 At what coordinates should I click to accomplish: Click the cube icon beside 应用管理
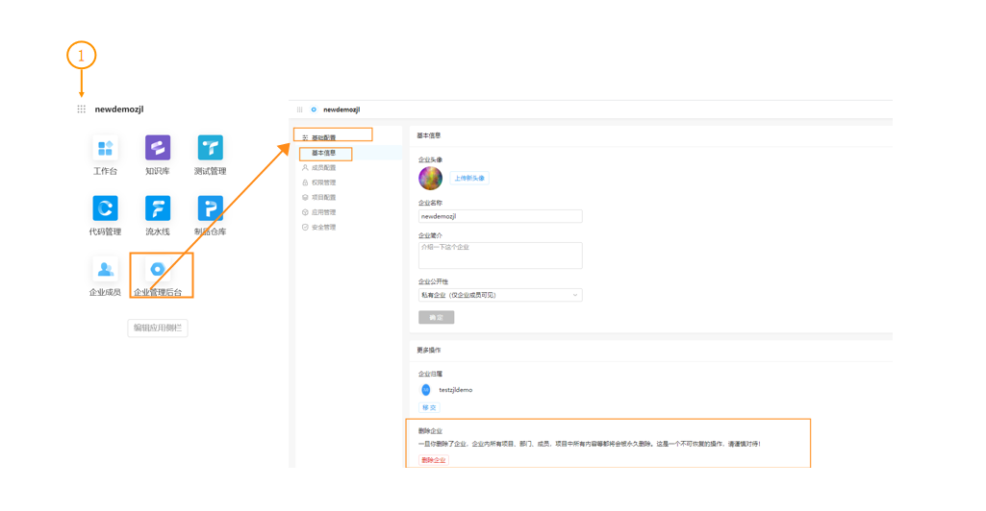(305, 212)
